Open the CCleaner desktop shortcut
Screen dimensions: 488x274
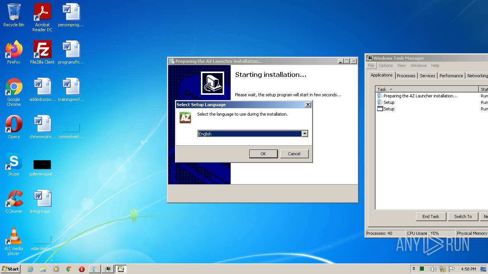(x=14, y=202)
